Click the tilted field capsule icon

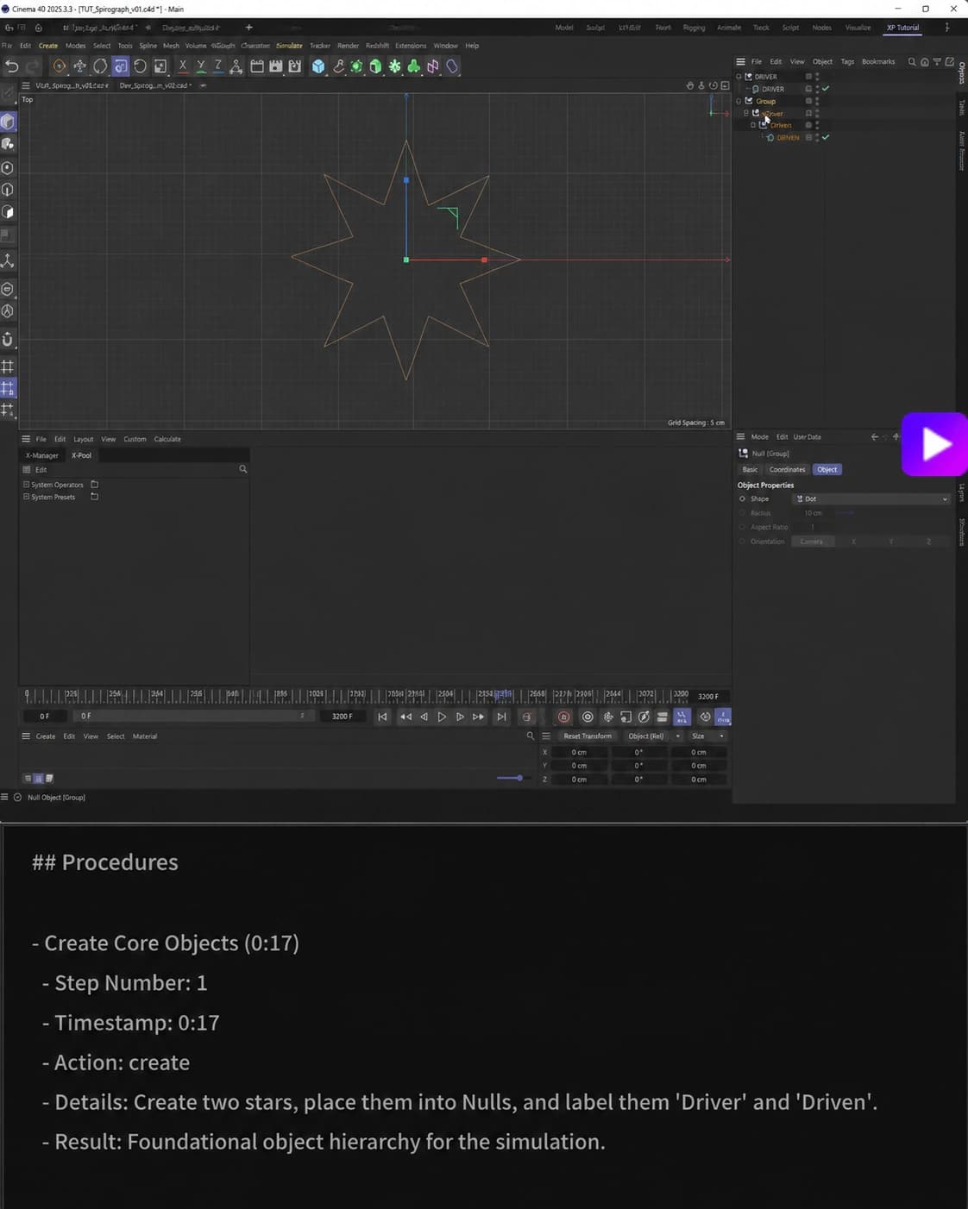pos(452,66)
